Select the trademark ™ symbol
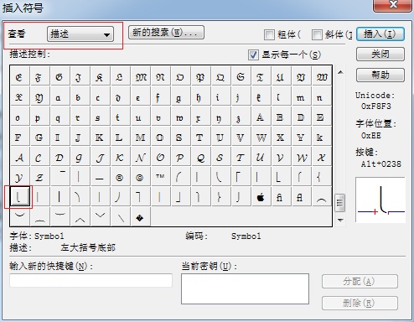 point(160,178)
